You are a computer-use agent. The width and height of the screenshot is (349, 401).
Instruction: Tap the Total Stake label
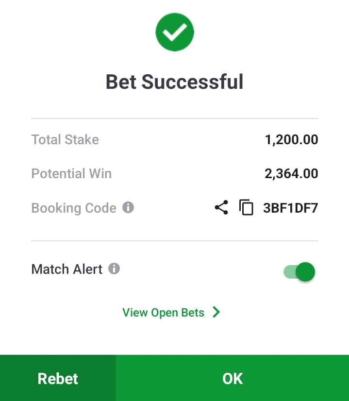coord(65,140)
